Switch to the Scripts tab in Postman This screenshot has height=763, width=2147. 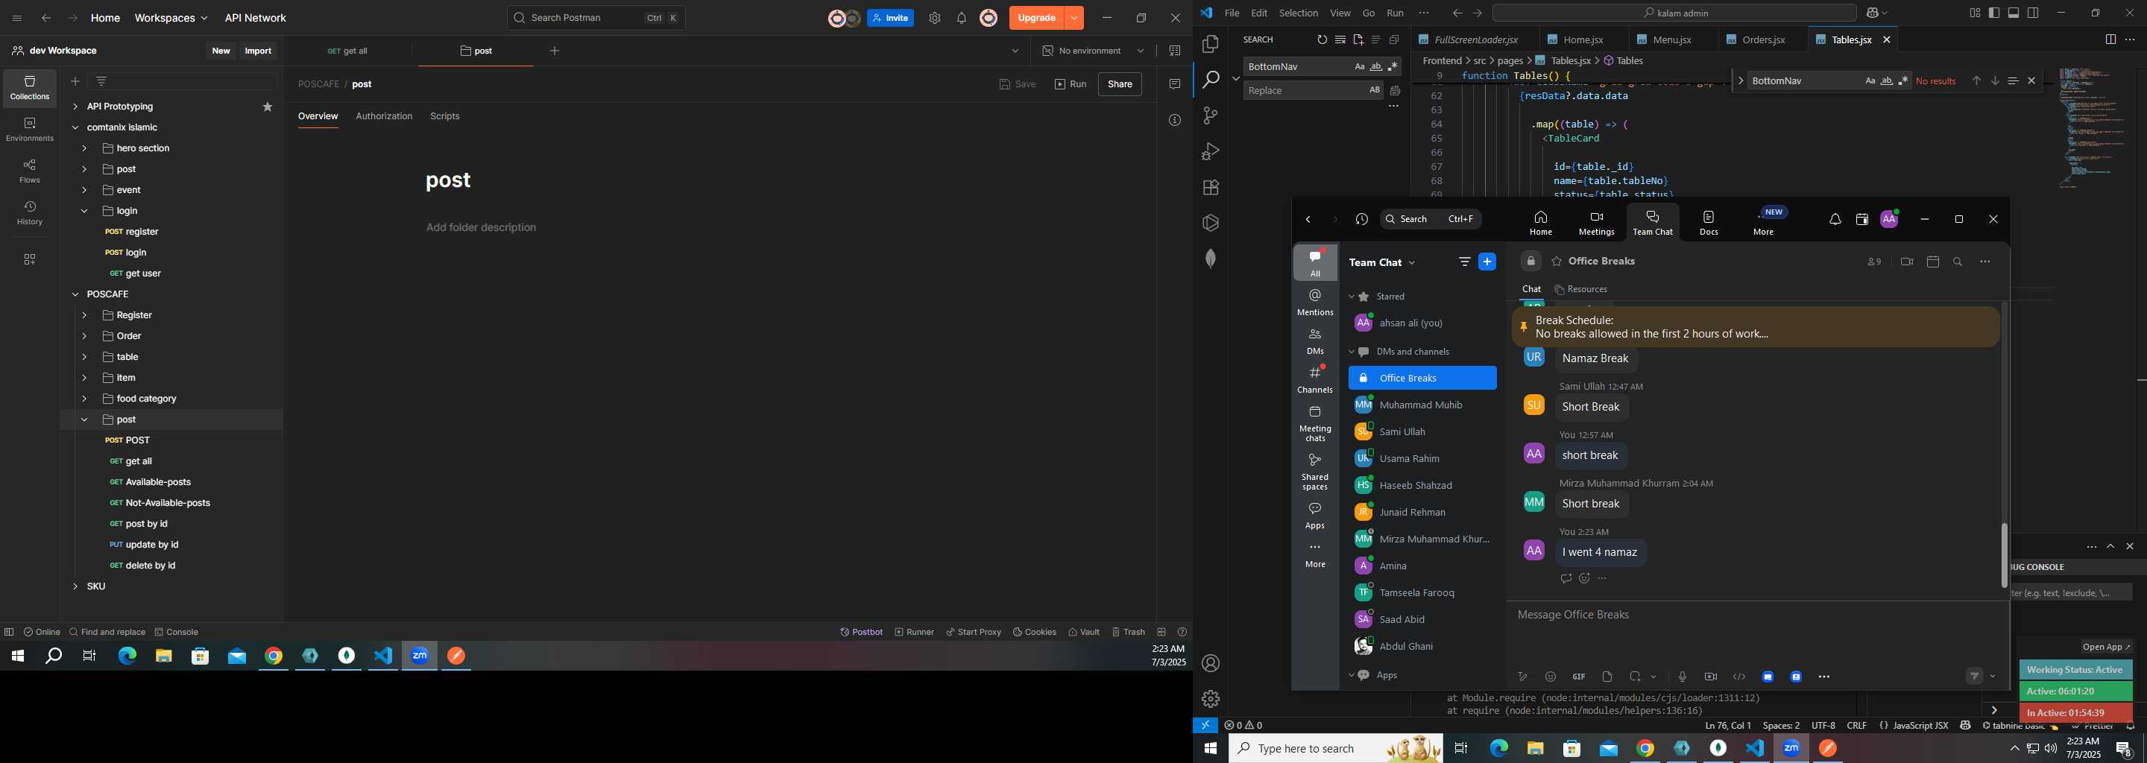pos(445,117)
